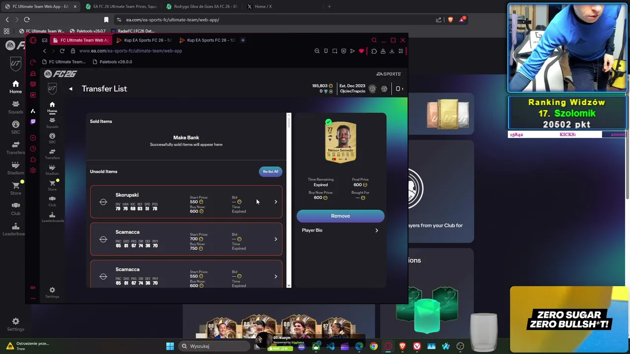Reload the page in Opera window
Screen dimensions: 630x354
tap(62, 51)
